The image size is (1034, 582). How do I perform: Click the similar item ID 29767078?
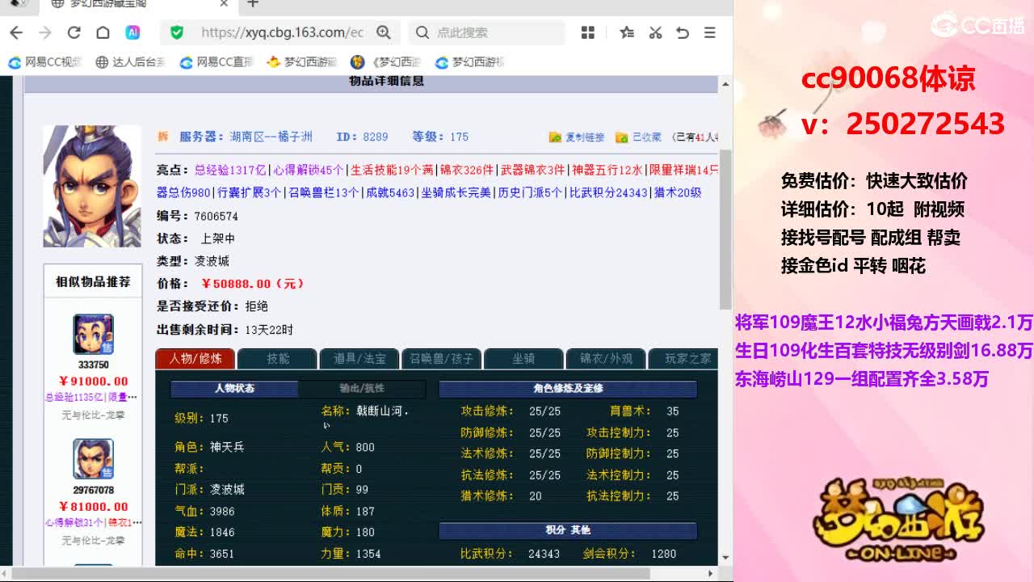coord(93,491)
